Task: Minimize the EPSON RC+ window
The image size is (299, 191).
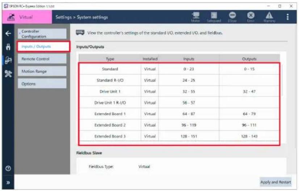Action: [x=269, y=6]
